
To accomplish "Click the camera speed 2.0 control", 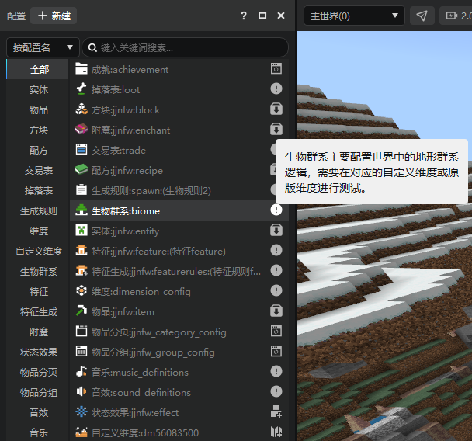I will [456, 16].
